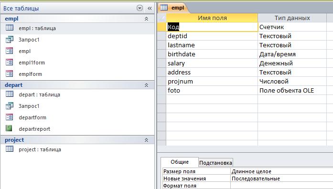
Task: Select the depart group header
Action: [x=77, y=85]
